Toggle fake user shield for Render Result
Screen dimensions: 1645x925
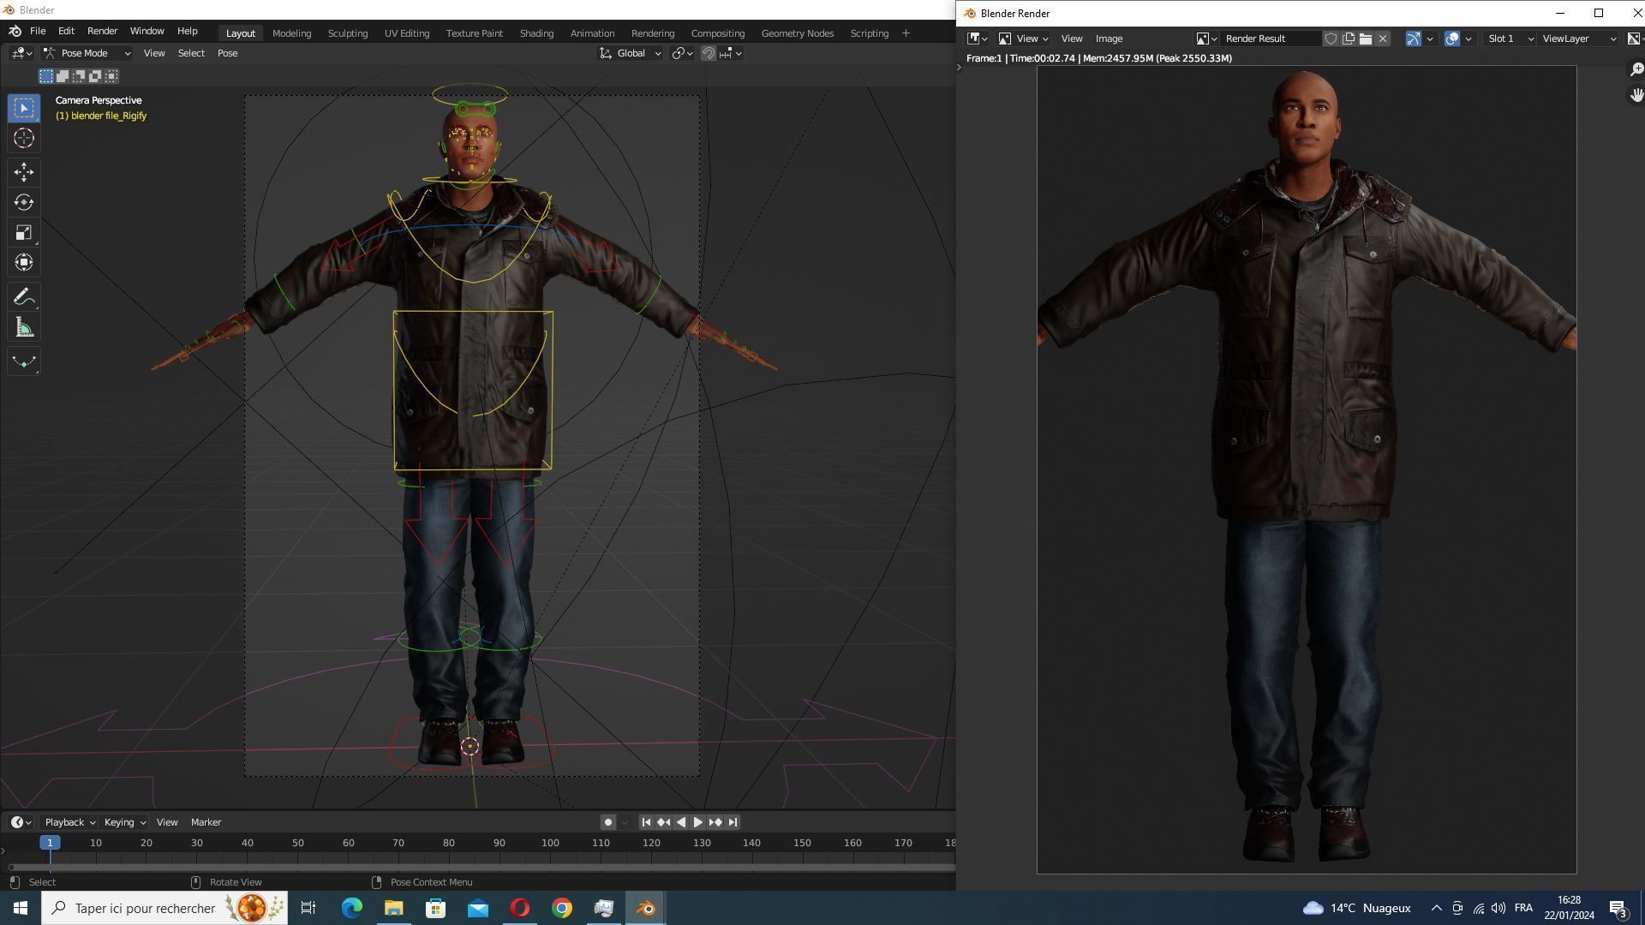1331,39
